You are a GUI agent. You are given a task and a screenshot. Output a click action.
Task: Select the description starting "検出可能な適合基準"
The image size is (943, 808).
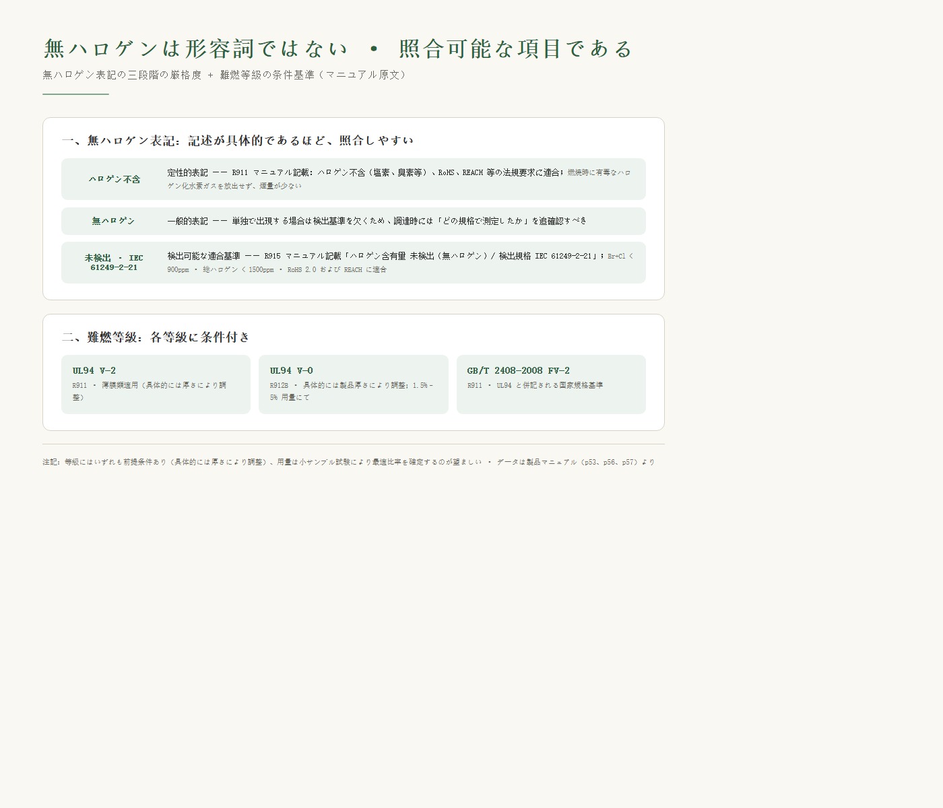click(x=386, y=256)
